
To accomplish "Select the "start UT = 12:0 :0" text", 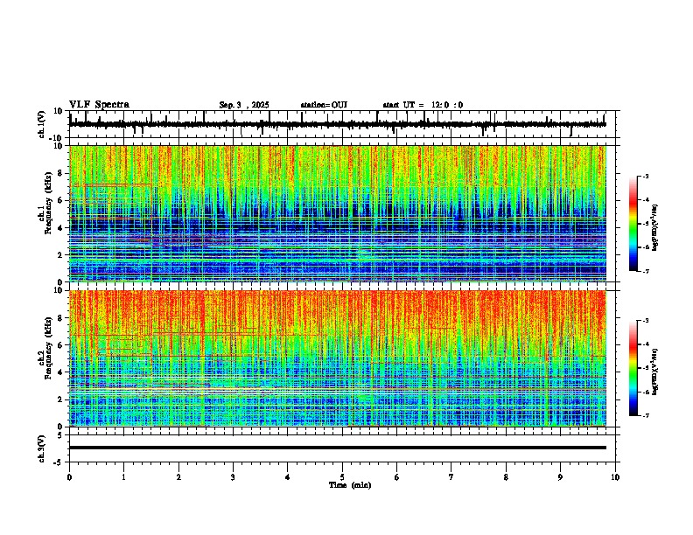I will pos(423,105).
